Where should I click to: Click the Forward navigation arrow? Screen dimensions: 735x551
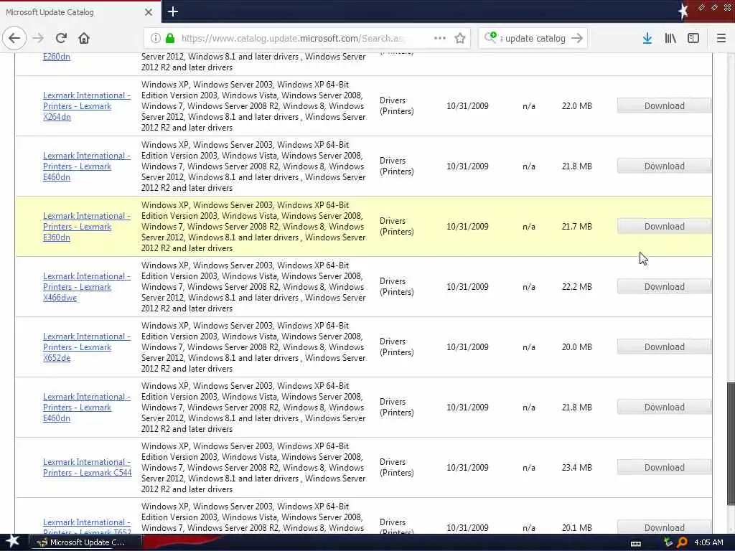[39, 38]
